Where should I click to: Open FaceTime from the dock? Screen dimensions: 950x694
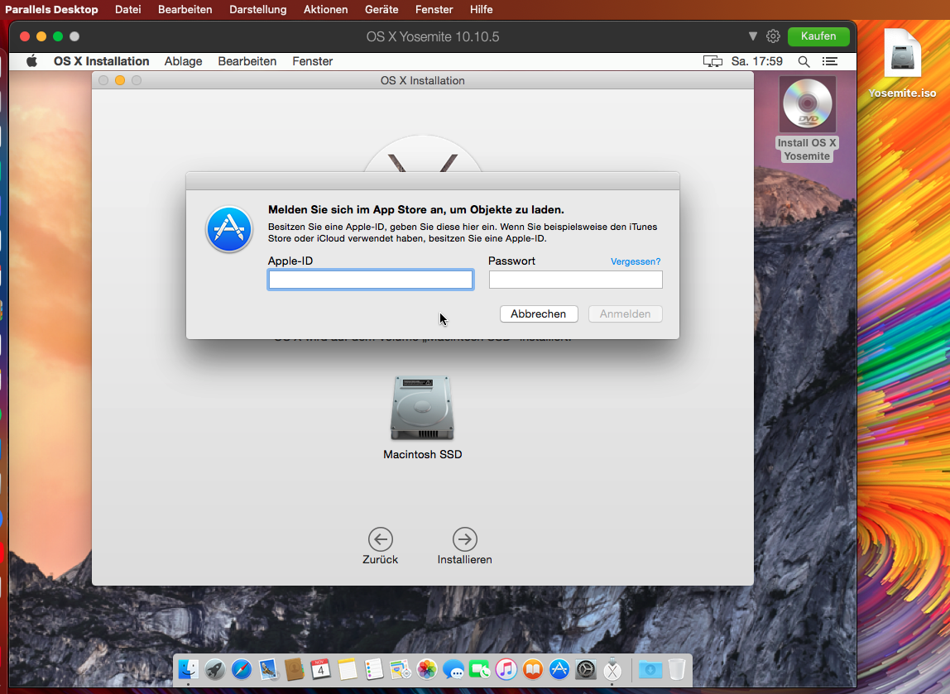click(x=480, y=669)
